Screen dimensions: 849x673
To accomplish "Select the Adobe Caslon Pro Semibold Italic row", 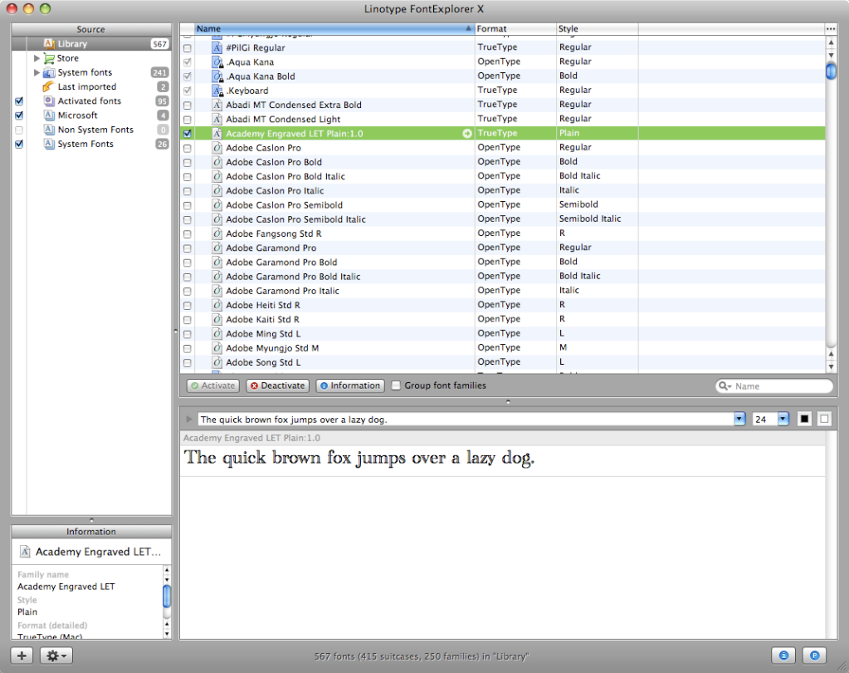I will click(502, 219).
